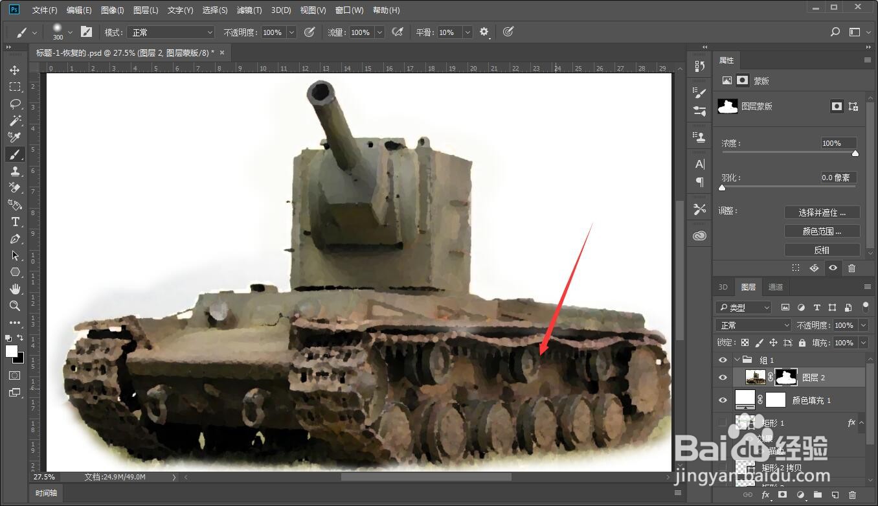Open the History panel icon

coord(699,67)
